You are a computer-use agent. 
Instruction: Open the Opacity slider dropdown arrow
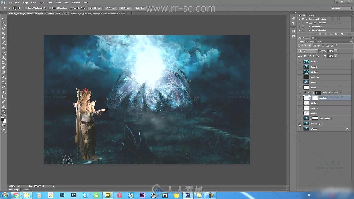[x=335, y=51]
